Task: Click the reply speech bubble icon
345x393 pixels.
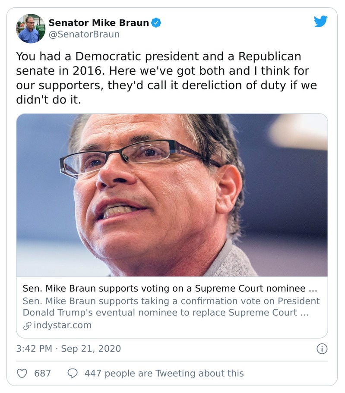Action: pos(73,373)
